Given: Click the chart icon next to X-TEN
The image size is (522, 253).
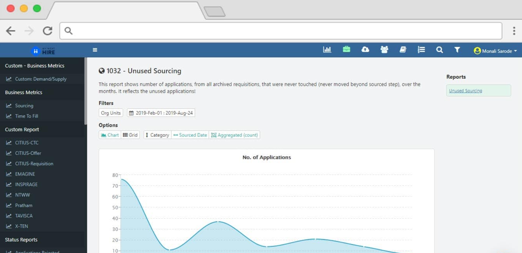Looking at the screenshot, I should pyautogui.click(x=9, y=226).
